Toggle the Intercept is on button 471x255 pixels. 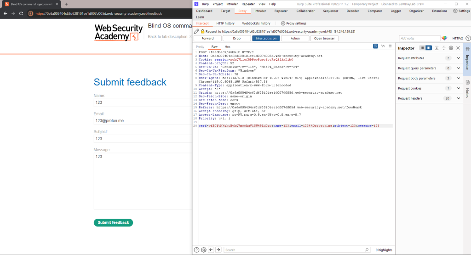point(266,39)
